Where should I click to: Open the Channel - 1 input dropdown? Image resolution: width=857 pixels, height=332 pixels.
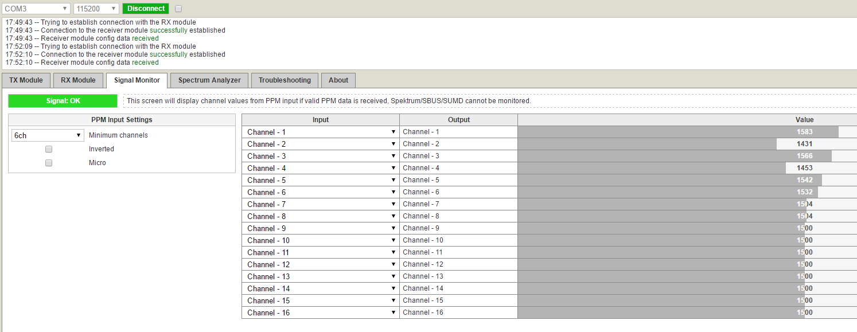point(321,132)
